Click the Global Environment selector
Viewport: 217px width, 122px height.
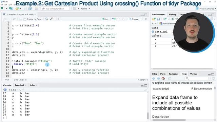point(167,23)
